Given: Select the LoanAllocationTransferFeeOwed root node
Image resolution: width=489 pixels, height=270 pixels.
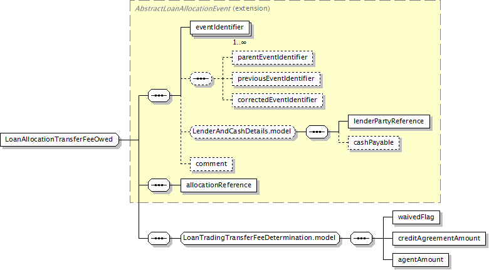Looking at the screenshot, I should click(x=60, y=139).
